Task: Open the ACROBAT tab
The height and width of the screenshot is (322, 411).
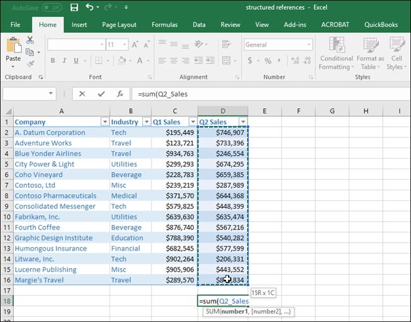Action: pyautogui.click(x=335, y=25)
